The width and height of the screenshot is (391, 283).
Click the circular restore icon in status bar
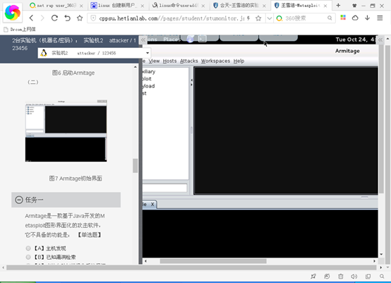coord(327,276)
